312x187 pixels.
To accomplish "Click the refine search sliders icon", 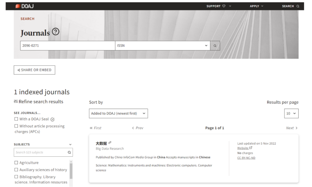I will 16,101.
